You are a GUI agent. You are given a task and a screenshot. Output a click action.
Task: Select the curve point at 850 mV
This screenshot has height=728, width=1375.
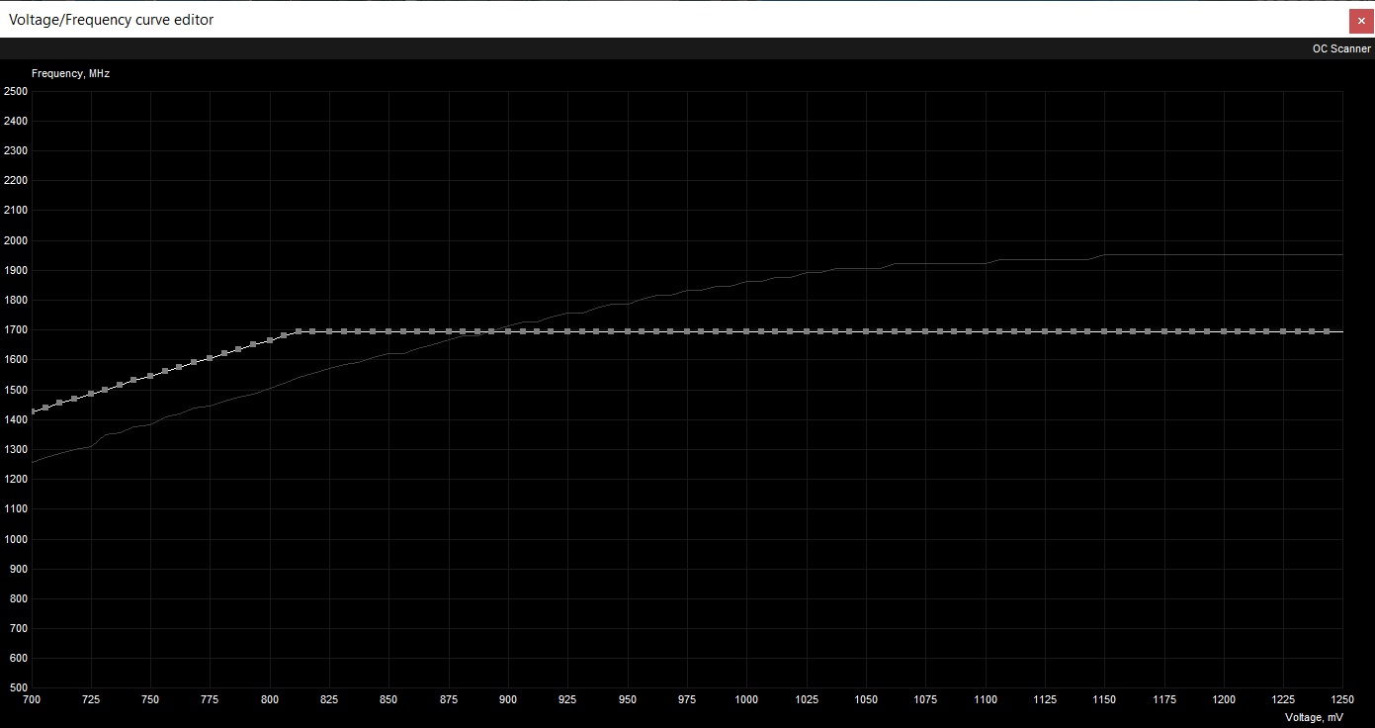click(388, 331)
